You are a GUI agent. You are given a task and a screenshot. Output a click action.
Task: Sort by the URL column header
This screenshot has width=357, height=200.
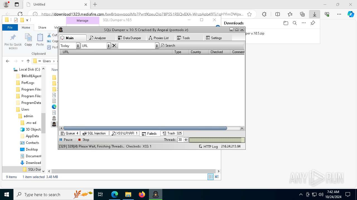(x=116, y=52)
